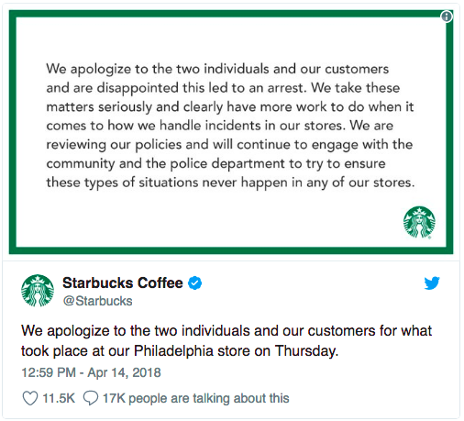Open the Starbucks profile avatar
This screenshot has height=421, width=464.
tap(38, 291)
